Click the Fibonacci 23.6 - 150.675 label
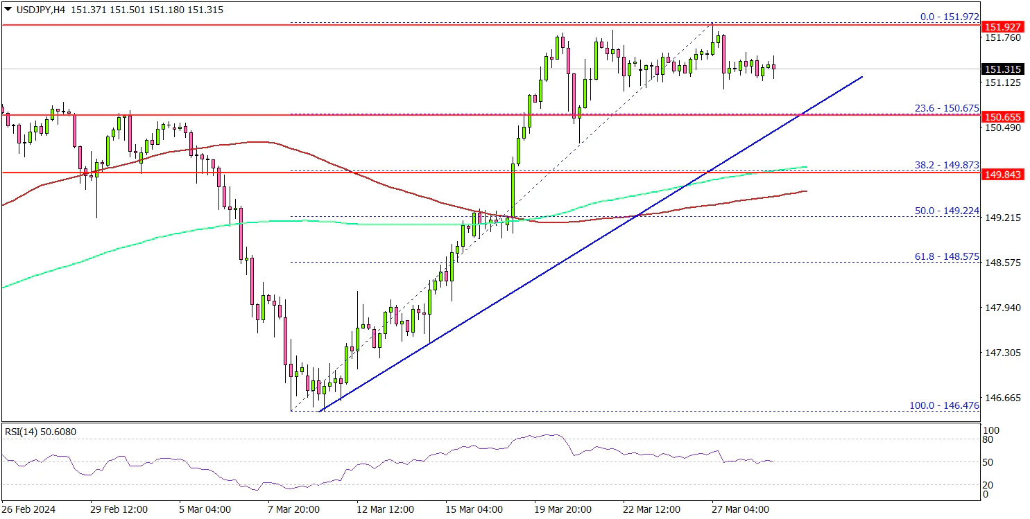The width and height of the screenshot is (1030, 519). point(942,108)
